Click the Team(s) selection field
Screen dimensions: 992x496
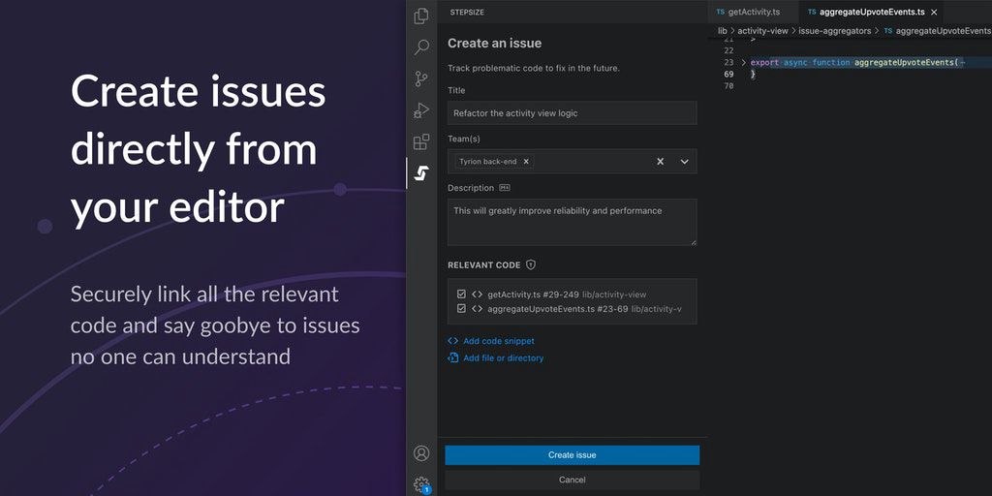click(x=572, y=162)
